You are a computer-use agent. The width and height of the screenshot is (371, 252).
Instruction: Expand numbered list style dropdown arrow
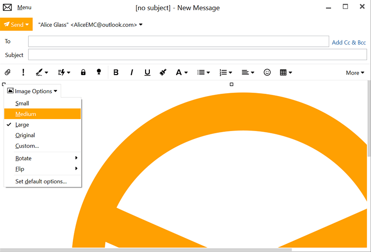pos(230,73)
